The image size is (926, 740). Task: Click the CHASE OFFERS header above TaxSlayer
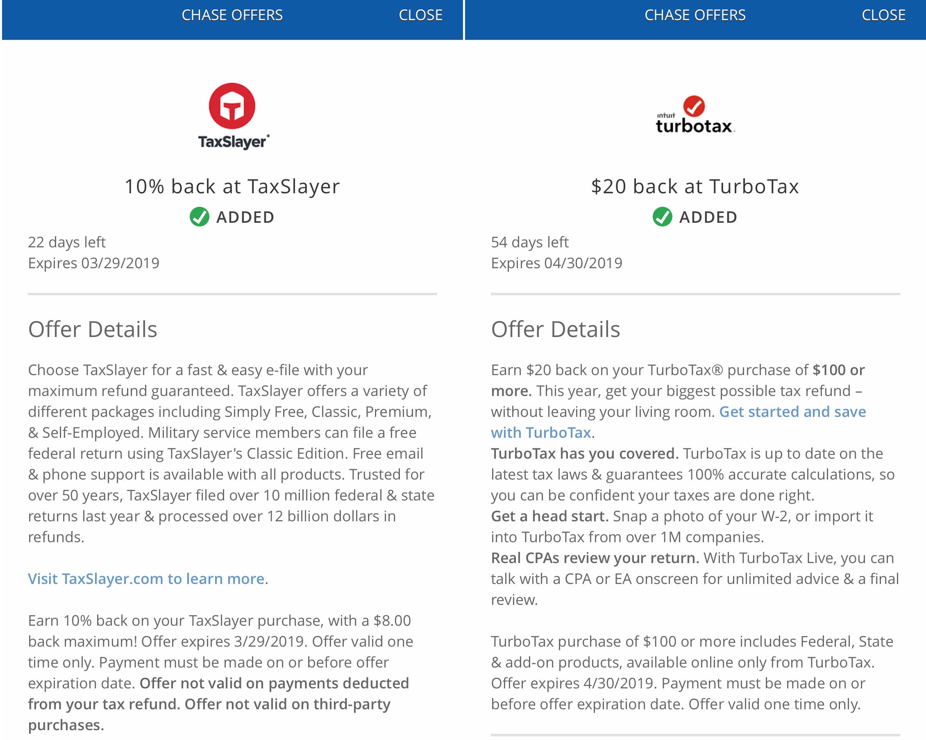[232, 16]
